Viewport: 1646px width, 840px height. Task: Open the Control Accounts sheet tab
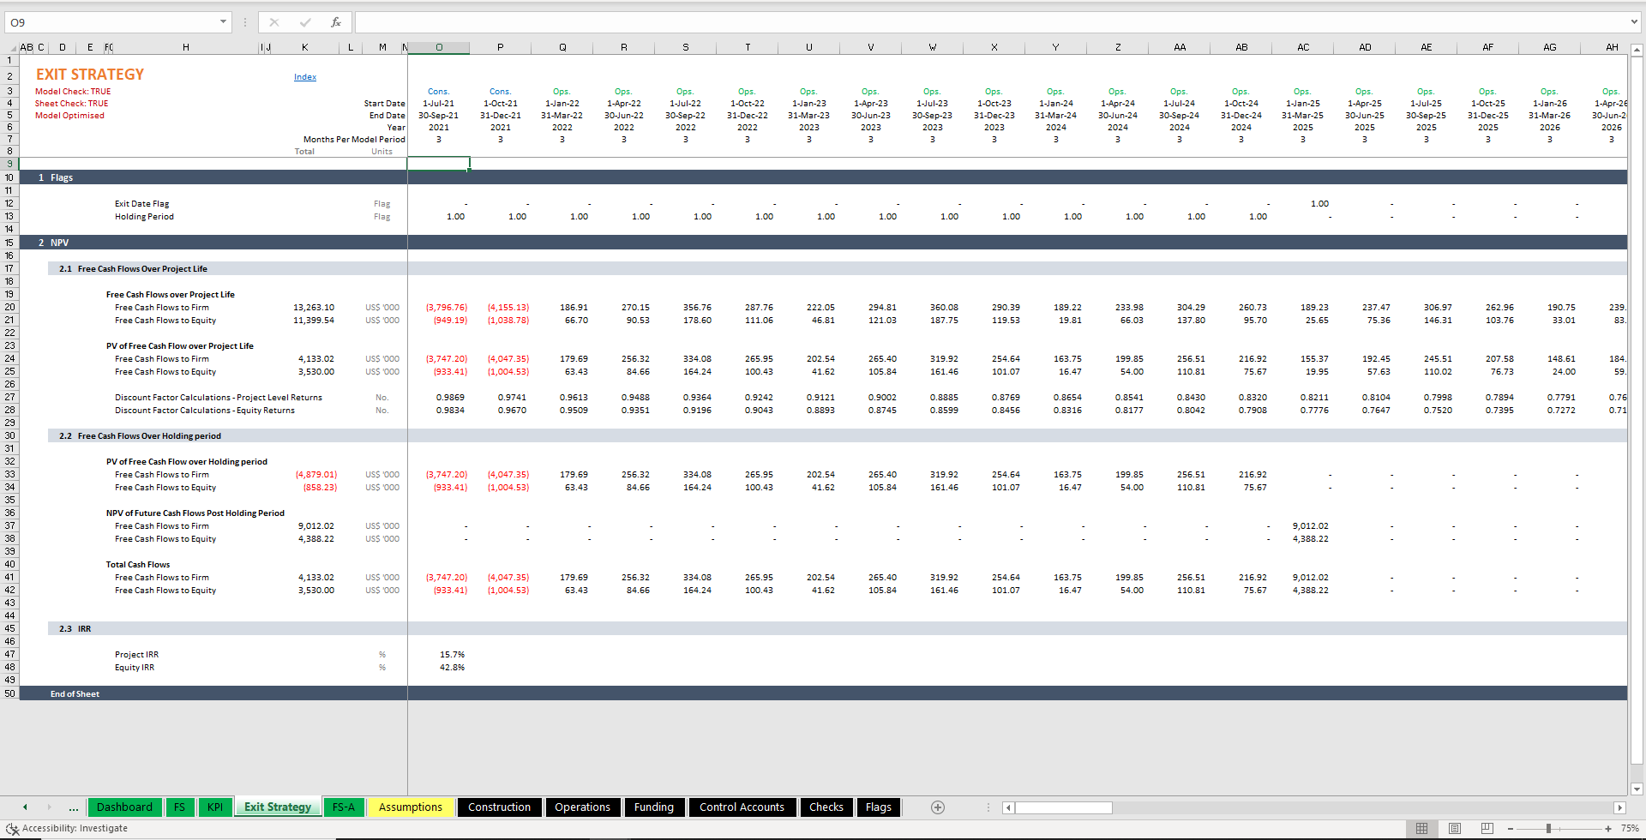pos(742,807)
